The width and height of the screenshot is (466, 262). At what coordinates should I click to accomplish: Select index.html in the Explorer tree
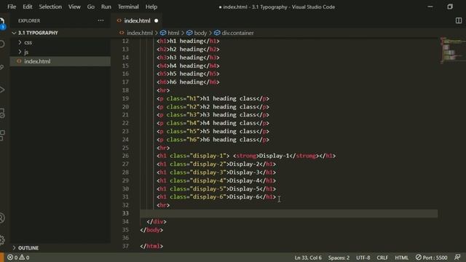coord(60,61)
